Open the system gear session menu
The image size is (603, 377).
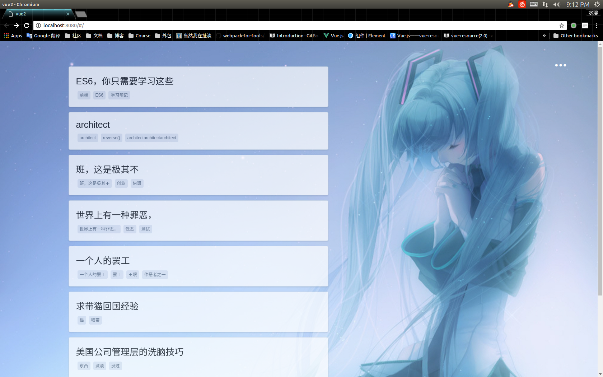[597, 4]
